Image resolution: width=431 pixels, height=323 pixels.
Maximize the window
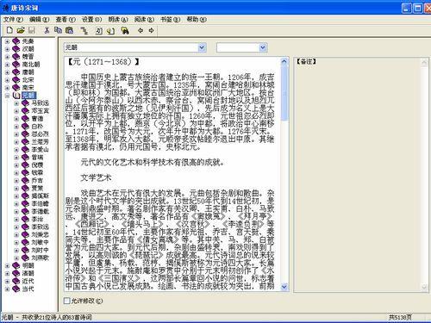click(x=417, y=8)
